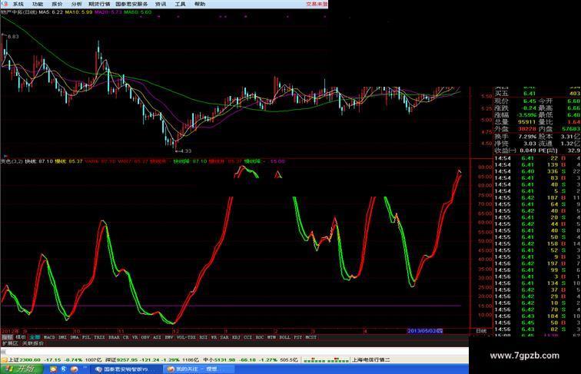
Task: Click the orange browser quick launch icon
Action: pos(74,369)
